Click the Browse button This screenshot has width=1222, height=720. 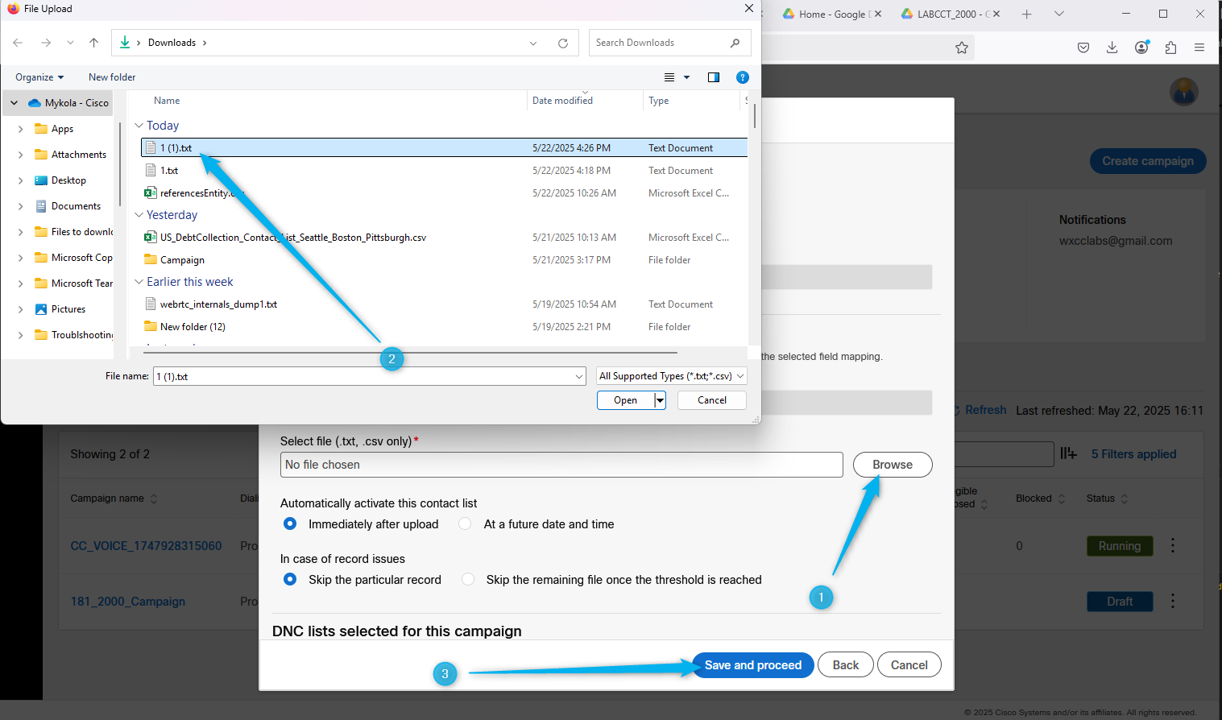coord(892,465)
